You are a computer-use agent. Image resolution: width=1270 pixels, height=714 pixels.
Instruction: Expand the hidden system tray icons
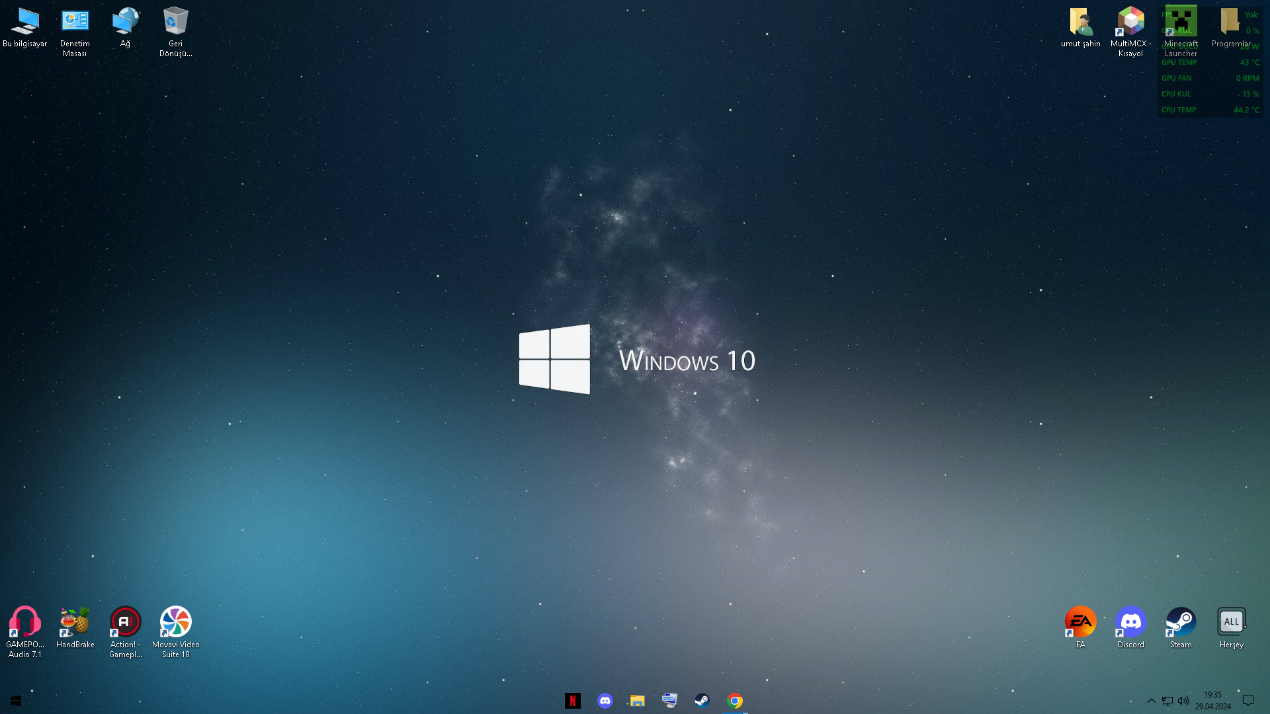[1152, 701]
